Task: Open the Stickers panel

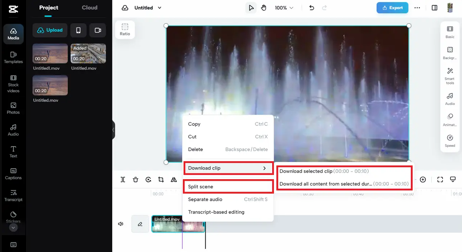Action: click(x=13, y=217)
